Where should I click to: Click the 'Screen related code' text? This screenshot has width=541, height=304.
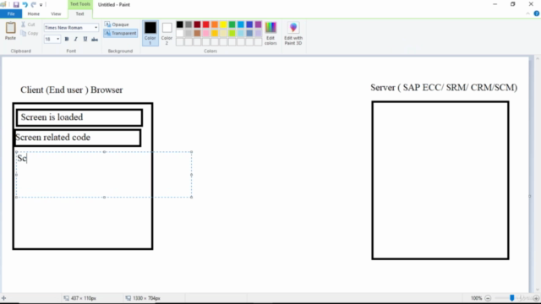tap(52, 138)
